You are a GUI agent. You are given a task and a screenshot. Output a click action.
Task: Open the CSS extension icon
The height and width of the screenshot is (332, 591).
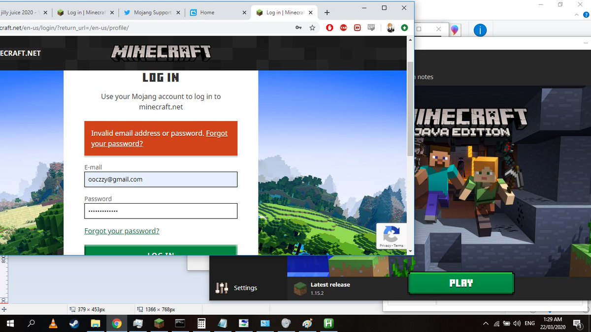pos(371,28)
